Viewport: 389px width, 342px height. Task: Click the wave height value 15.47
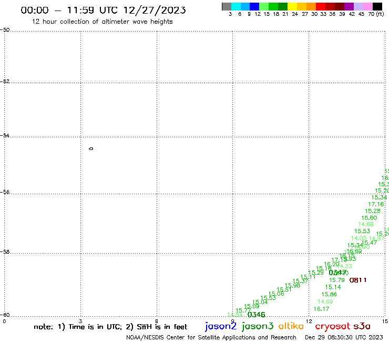pyautogui.click(x=369, y=243)
